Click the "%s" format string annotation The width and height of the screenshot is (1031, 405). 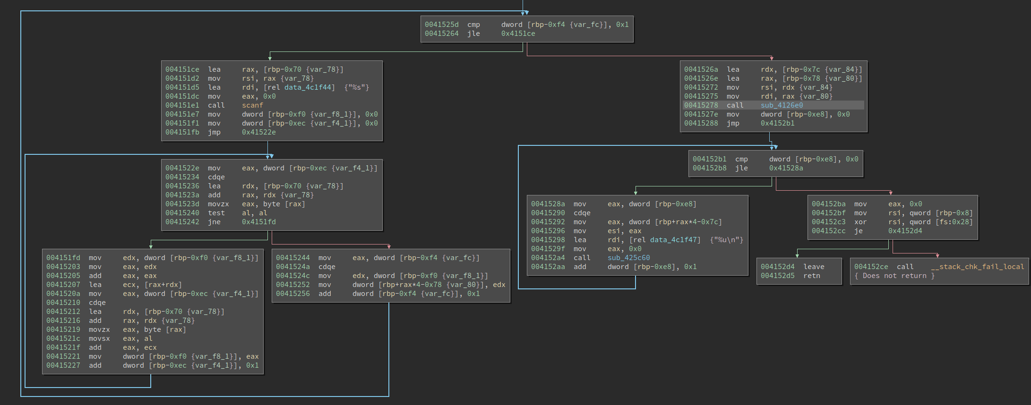357,87
